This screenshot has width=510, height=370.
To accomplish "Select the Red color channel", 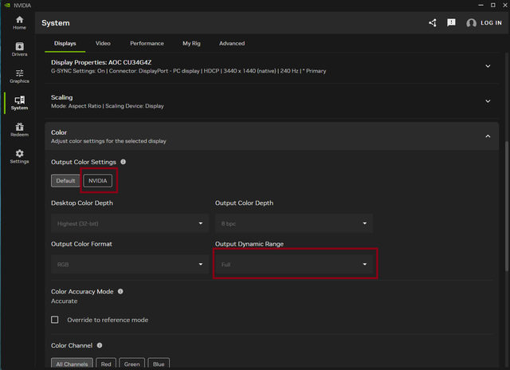I will pos(106,364).
